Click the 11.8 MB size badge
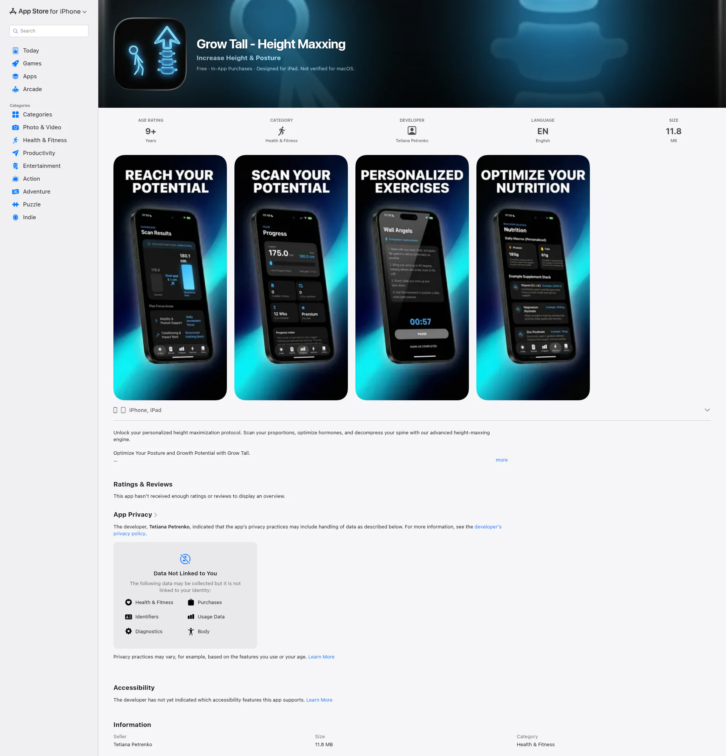The height and width of the screenshot is (756, 726). (673, 132)
